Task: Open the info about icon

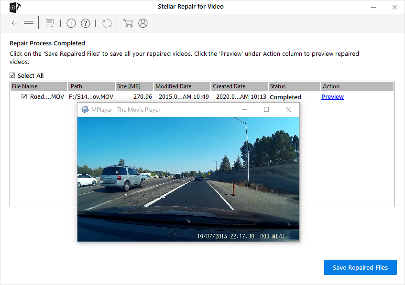Action: tap(71, 23)
